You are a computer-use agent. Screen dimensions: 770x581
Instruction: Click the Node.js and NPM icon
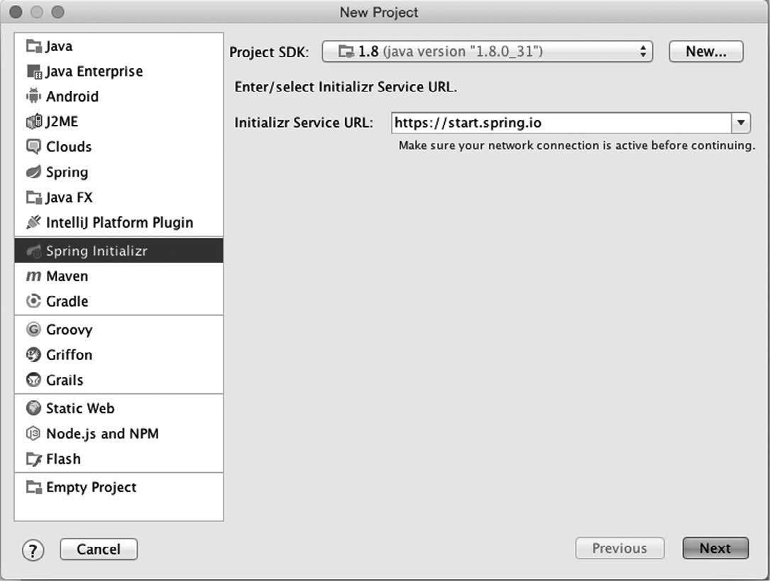coord(33,433)
